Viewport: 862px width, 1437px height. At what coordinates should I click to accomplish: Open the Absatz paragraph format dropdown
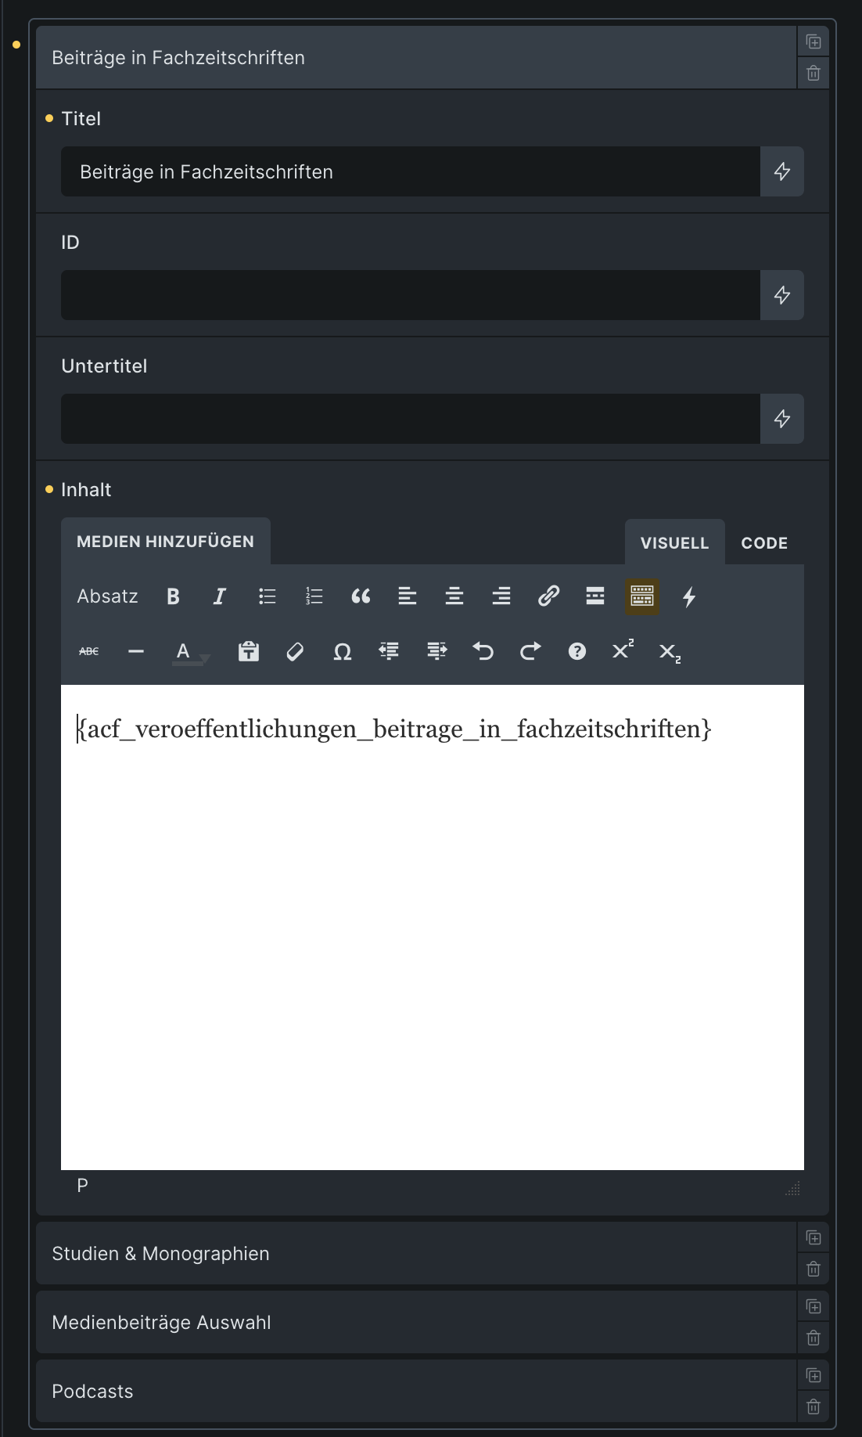coord(107,596)
